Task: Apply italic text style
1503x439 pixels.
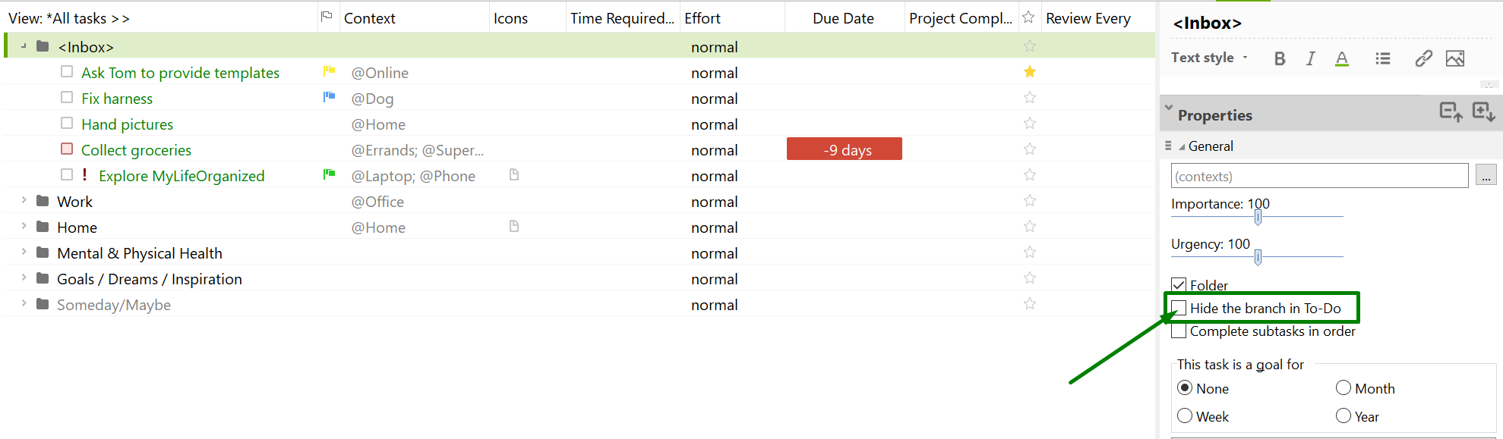Action: click(1311, 58)
